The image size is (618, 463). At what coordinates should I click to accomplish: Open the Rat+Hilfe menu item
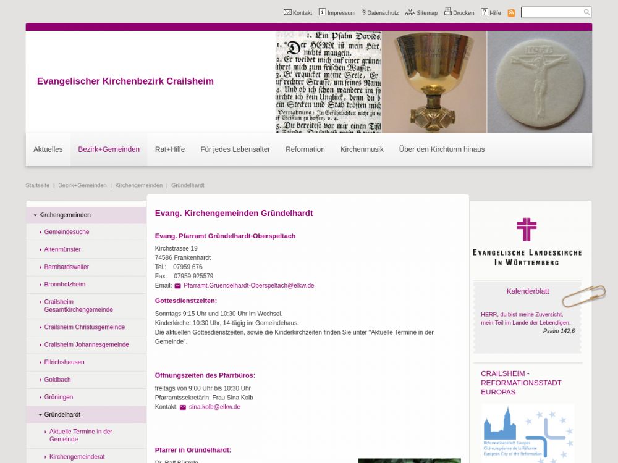(x=170, y=149)
